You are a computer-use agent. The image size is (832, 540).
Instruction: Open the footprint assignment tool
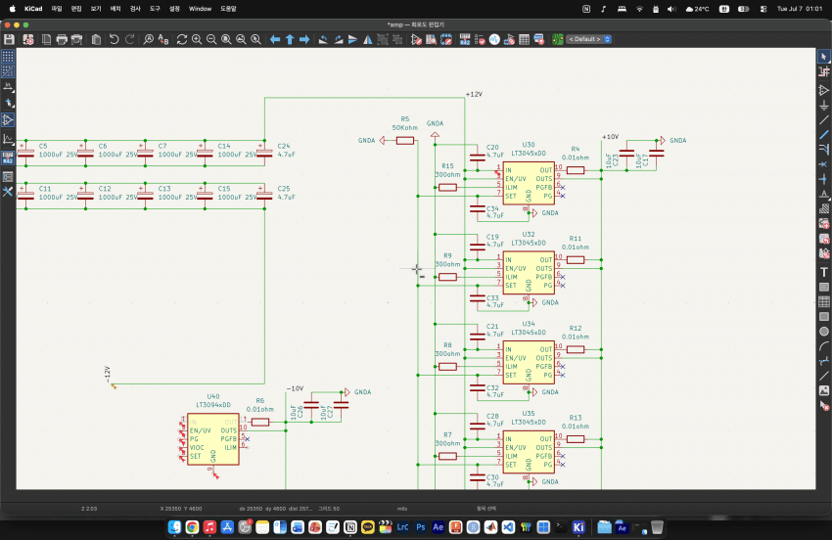point(509,39)
